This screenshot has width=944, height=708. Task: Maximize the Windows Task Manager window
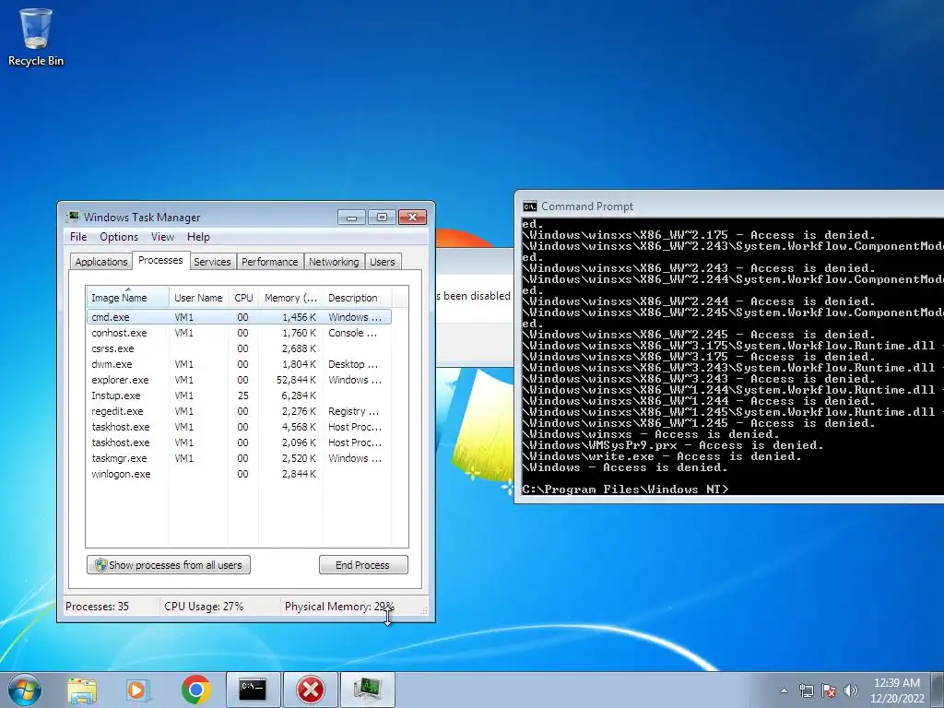[x=382, y=218]
